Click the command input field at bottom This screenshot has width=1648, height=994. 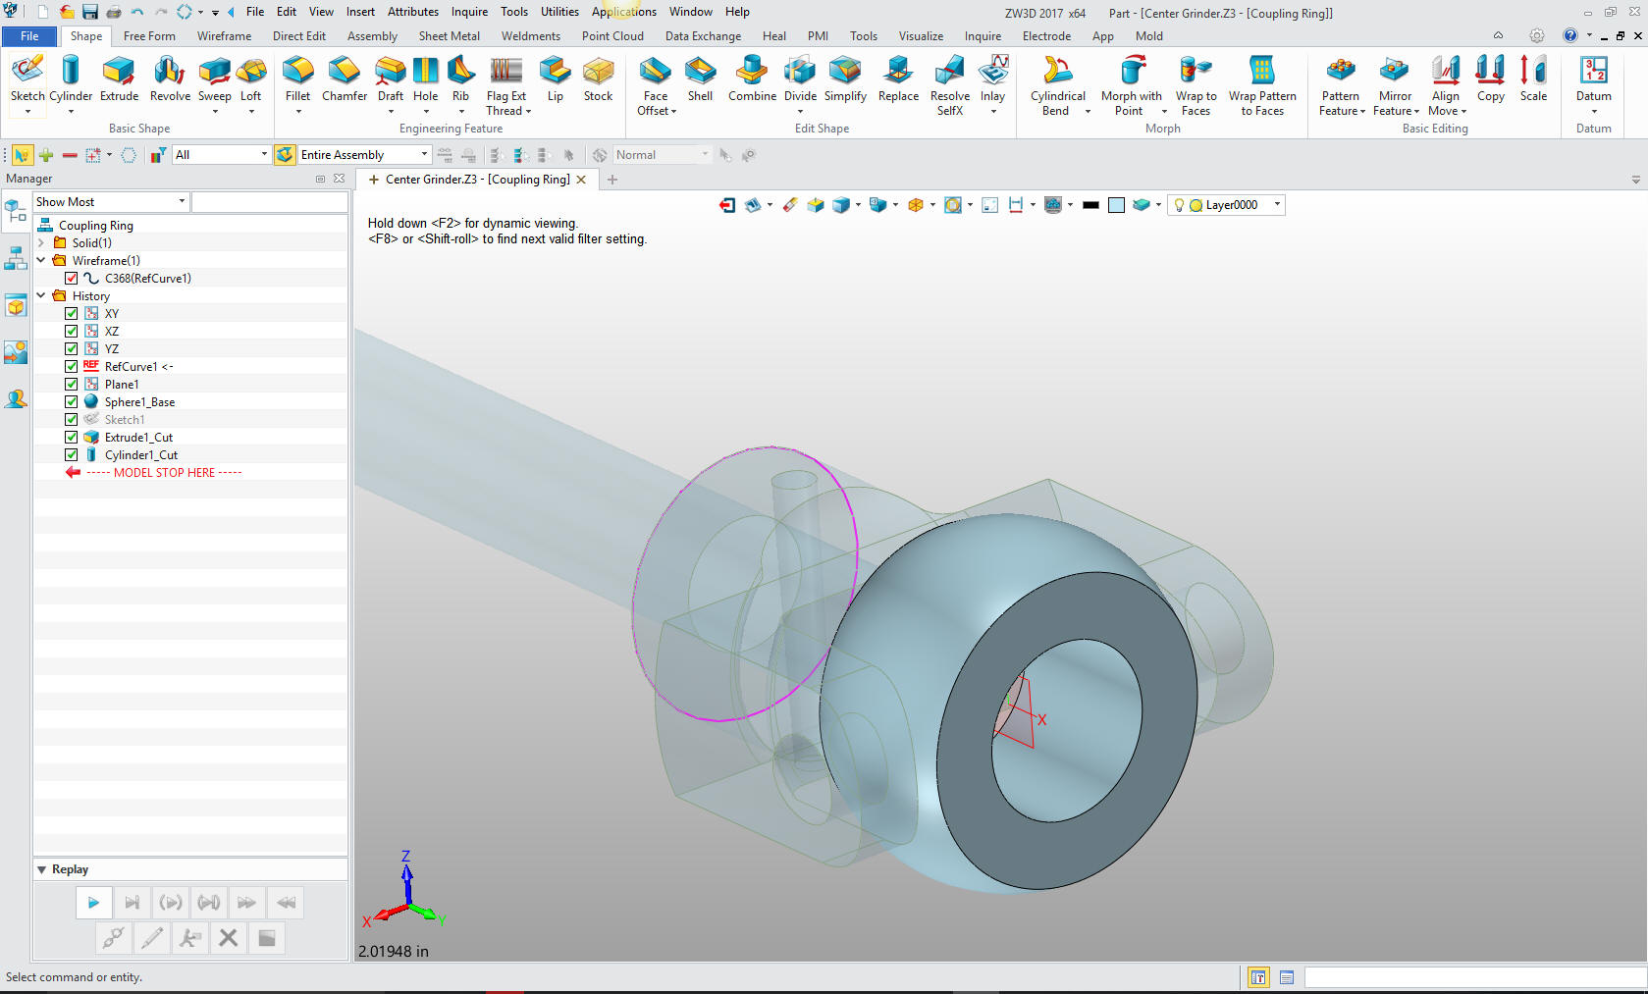point(1475,977)
